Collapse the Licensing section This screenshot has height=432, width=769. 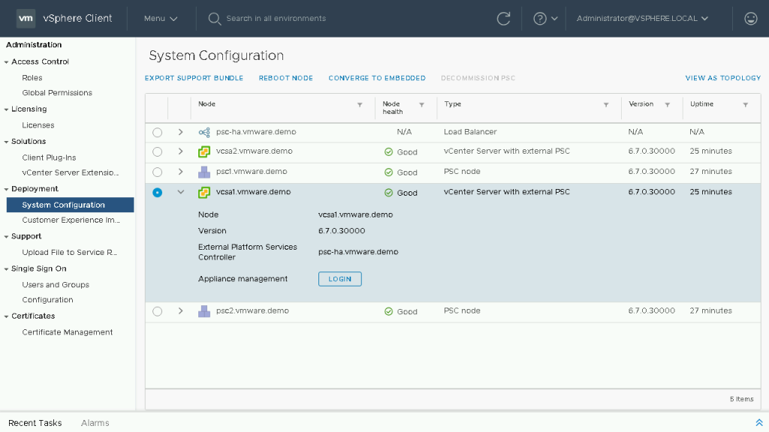click(6, 109)
